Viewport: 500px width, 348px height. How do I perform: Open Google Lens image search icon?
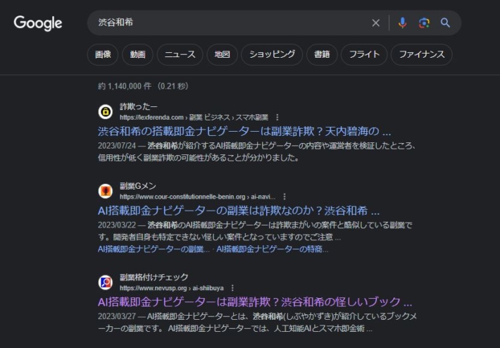(x=424, y=23)
